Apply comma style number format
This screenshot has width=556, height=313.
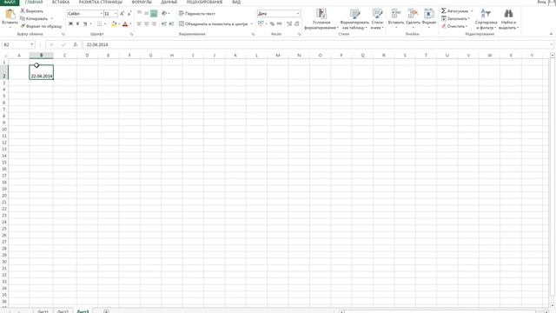coord(280,23)
